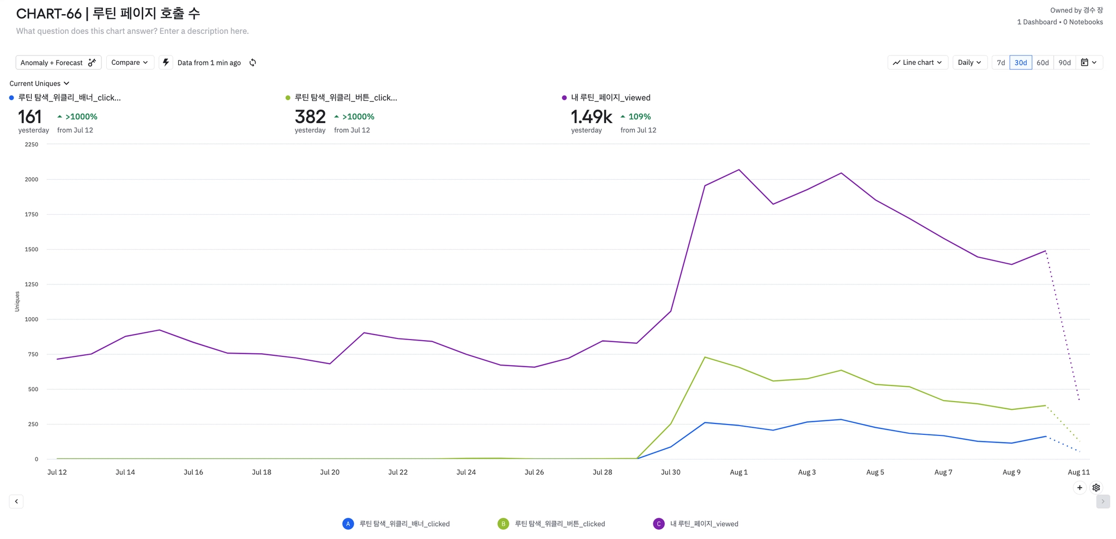Open the Compare dropdown

[x=130, y=63]
